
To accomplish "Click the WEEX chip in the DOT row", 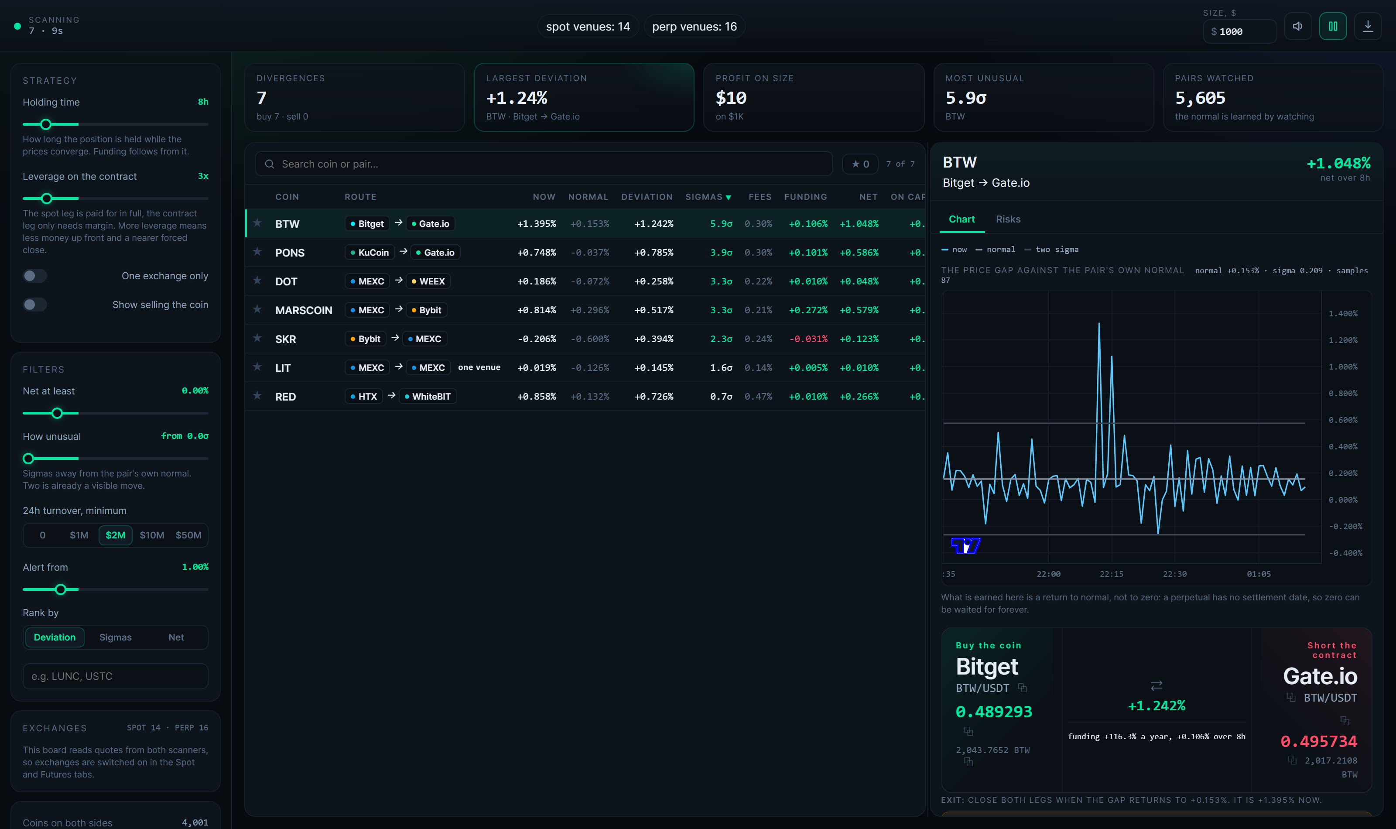I will [428, 281].
